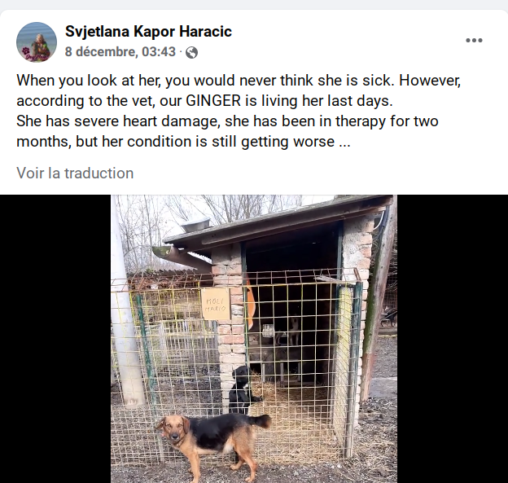Viewport: 508px width, 483px height.
Task: Open the 8 décembre, 03:43 timestamp link
Action: 120,52
